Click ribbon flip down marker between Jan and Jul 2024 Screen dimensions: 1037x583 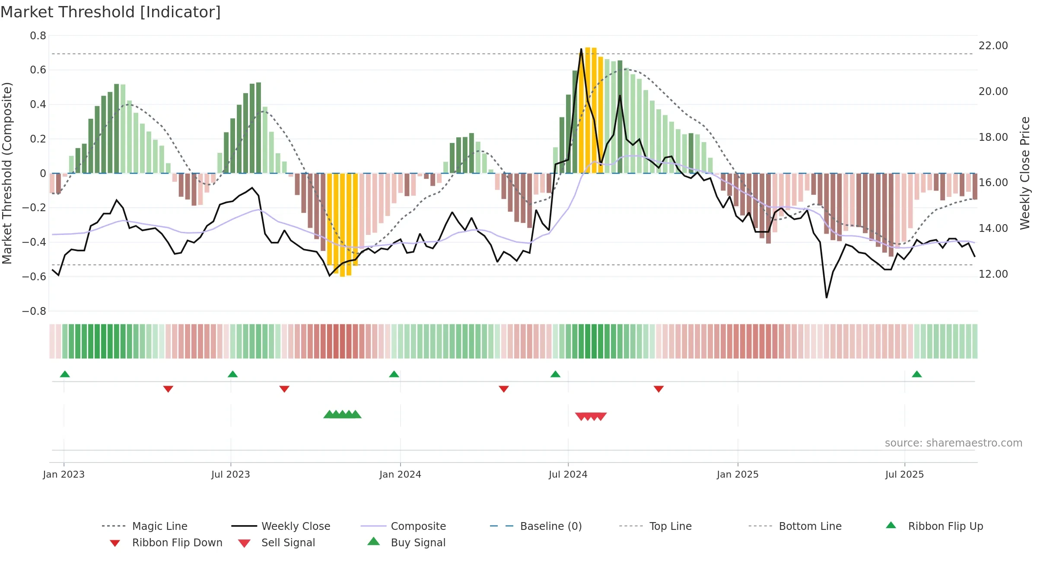click(x=504, y=389)
